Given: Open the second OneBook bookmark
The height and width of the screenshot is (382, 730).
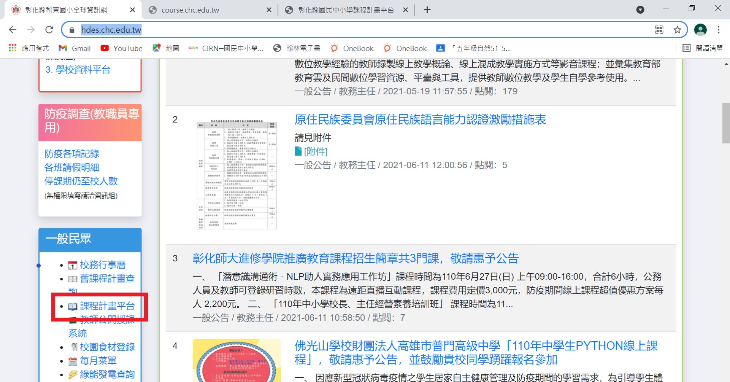Looking at the screenshot, I should 405,48.
